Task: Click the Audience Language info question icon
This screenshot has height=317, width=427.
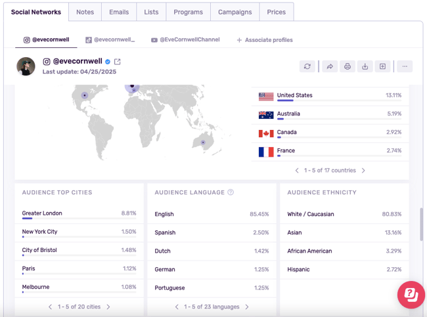Action: pos(231,192)
